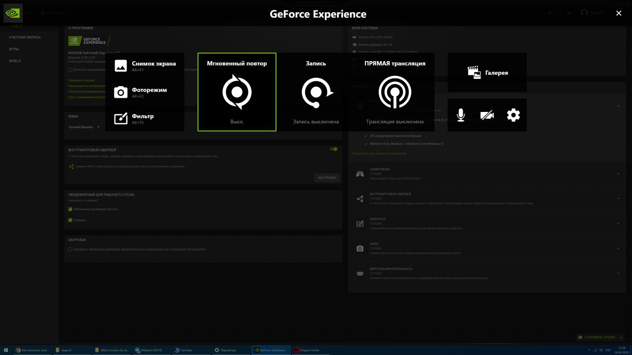Viewport: 632px width, 355px height.
Task: Select УЧЕТНАЯ ЗАПИСЬ in the sidebar
Action: tap(25, 37)
